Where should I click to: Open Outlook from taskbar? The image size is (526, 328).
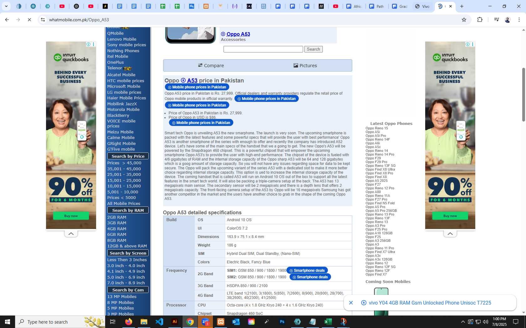click(236, 322)
